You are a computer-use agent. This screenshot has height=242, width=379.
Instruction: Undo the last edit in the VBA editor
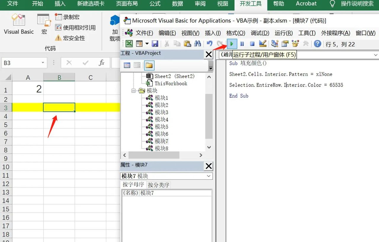pyautogui.click(x=209, y=44)
